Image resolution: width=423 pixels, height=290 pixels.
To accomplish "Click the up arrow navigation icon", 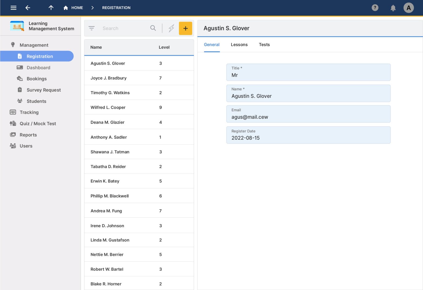I will (x=51, y=8).
